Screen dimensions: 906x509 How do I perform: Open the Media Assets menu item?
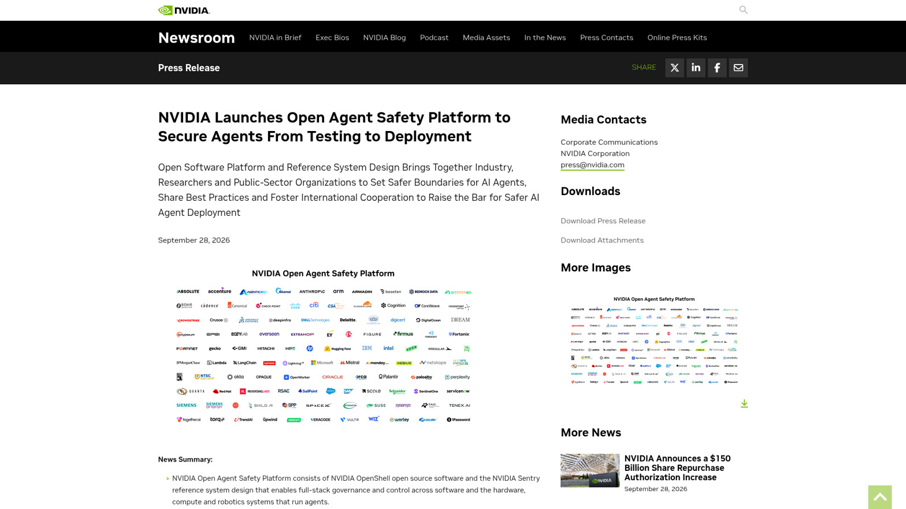pos(486,38)
